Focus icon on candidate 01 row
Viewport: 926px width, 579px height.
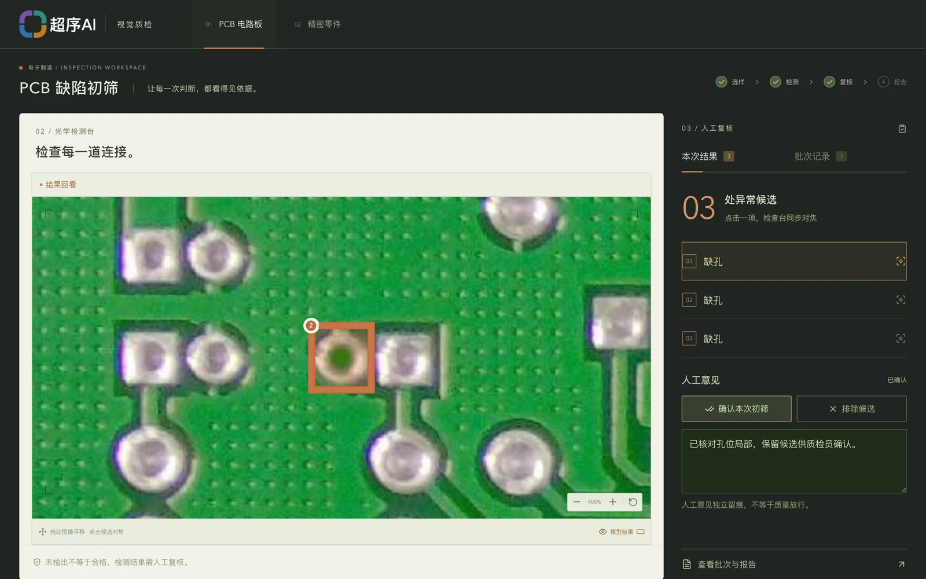click(901, 261)
